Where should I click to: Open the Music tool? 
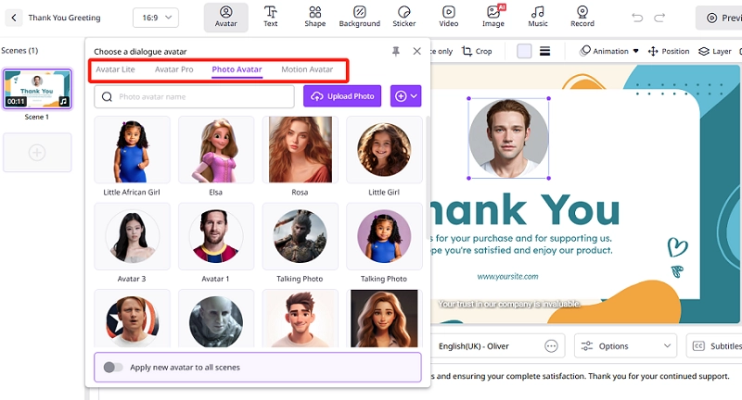(x=538, y=16)
